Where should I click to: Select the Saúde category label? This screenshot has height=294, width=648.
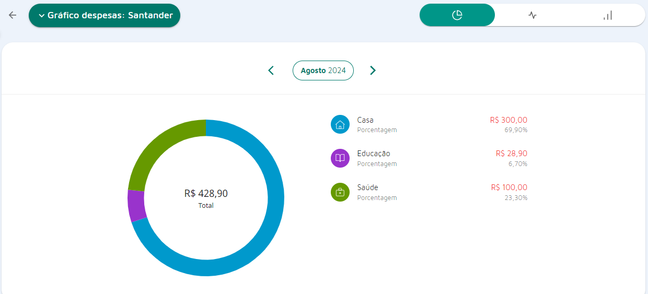pyautogui.click(x=367, y=187)
